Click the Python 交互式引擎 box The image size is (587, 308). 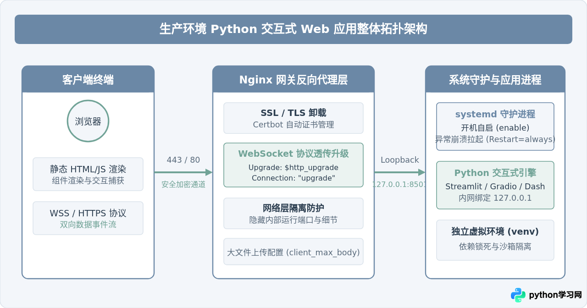(x=495, y=185)
